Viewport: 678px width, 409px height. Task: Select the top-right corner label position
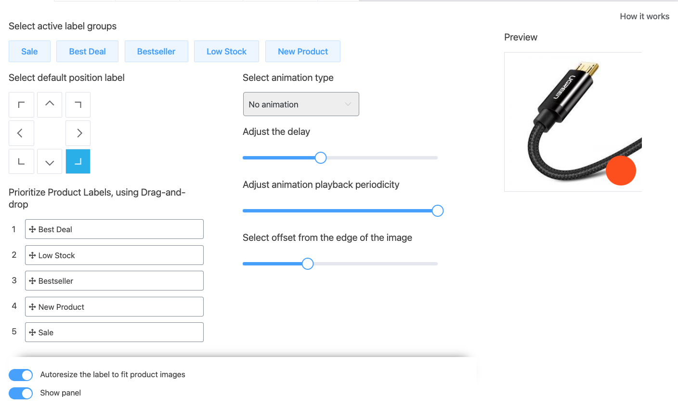(x=78, y=105)
